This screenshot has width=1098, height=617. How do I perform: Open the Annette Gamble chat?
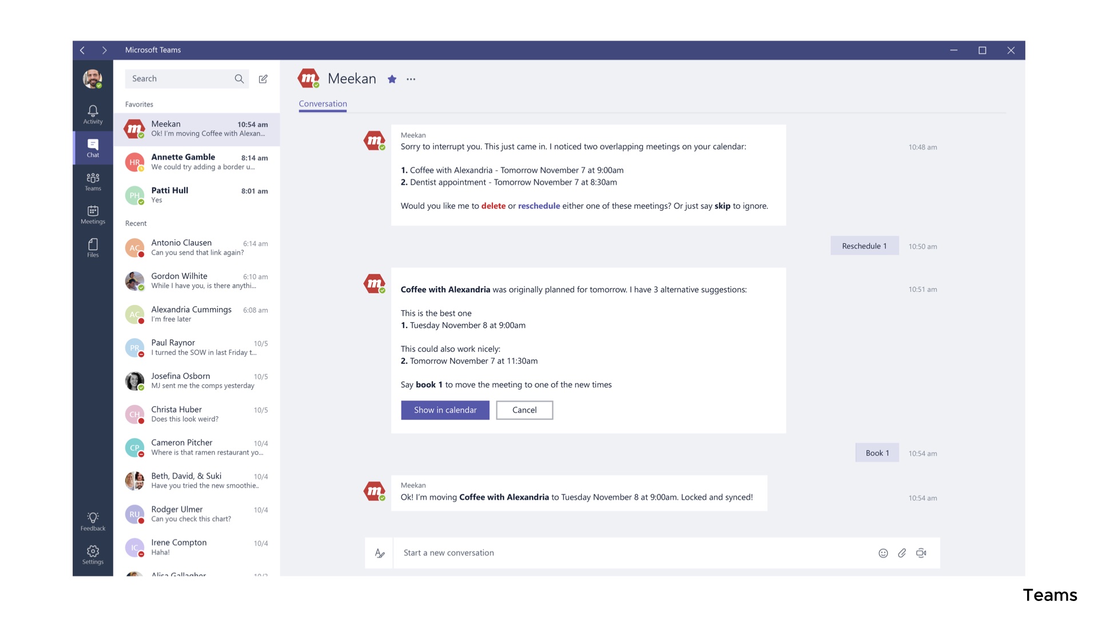click(197, 162)
